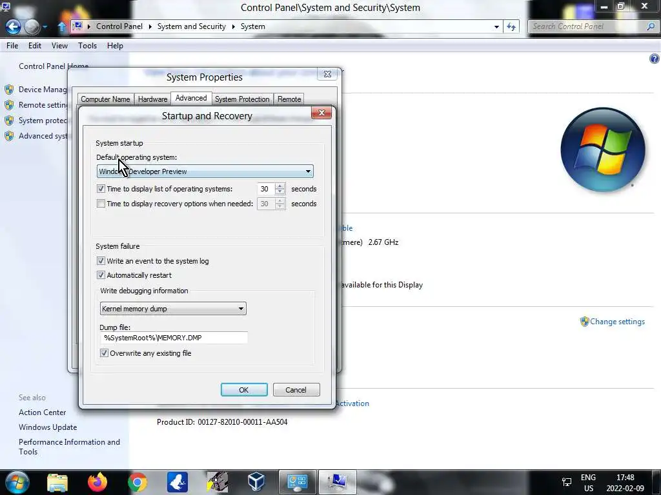
Task: Click the Control Panel icon in address bar
Action: coord(77,26)
